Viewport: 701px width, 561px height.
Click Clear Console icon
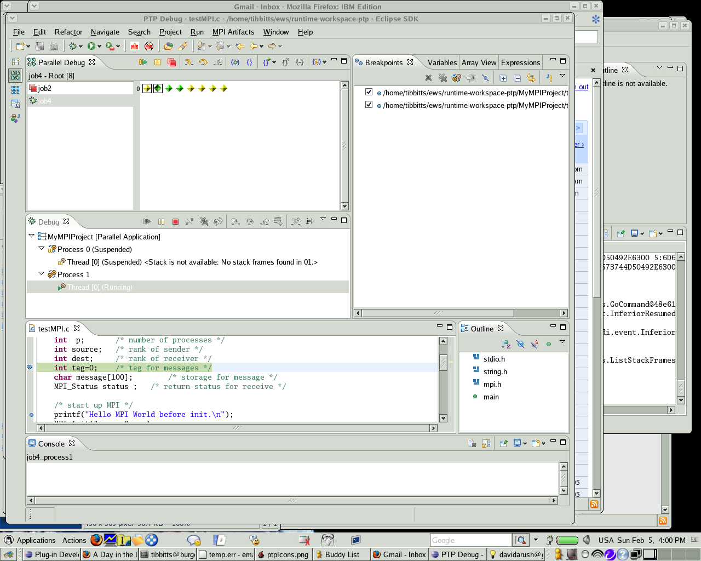pyautogui.click(x=472, y=443)
